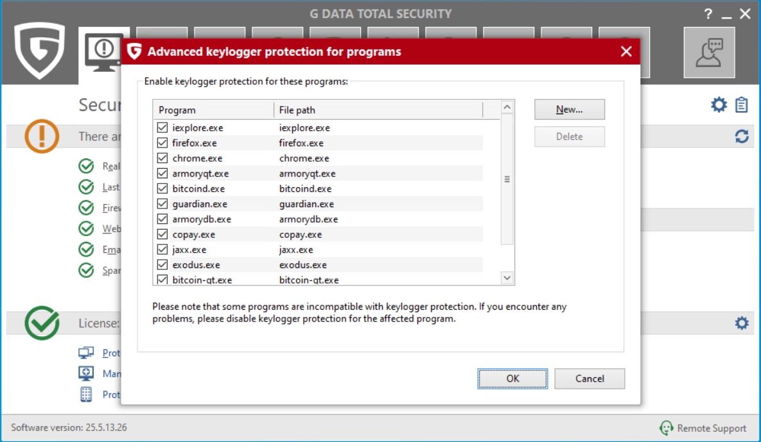Open the Web protection link

pos(111,229)
